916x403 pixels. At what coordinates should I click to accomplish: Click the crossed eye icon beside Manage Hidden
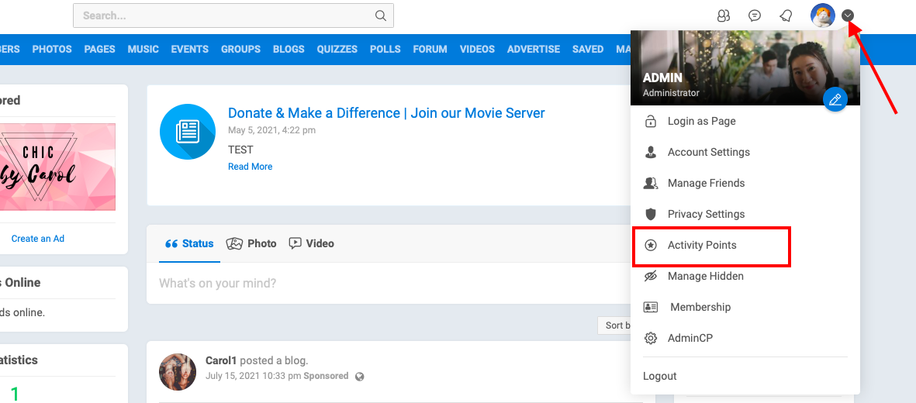[650, 276]
